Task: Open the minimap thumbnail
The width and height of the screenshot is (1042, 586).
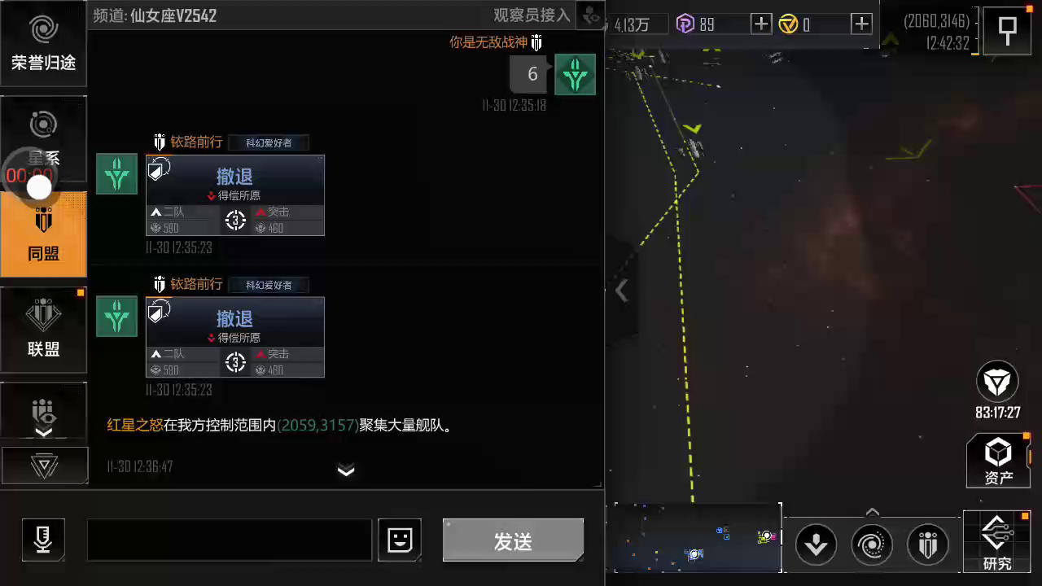Action: point(698,537)
